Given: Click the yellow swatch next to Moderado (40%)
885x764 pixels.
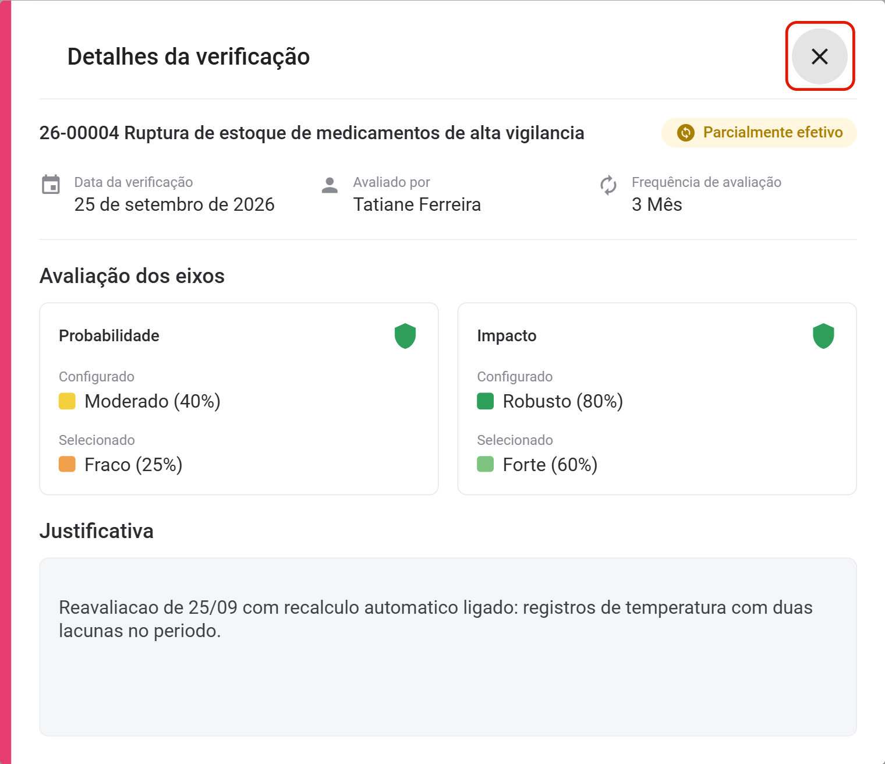Looking at the screenshot, I should point(67,401).
